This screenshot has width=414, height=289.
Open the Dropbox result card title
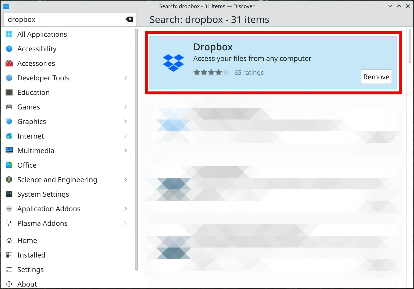point(213,47)
